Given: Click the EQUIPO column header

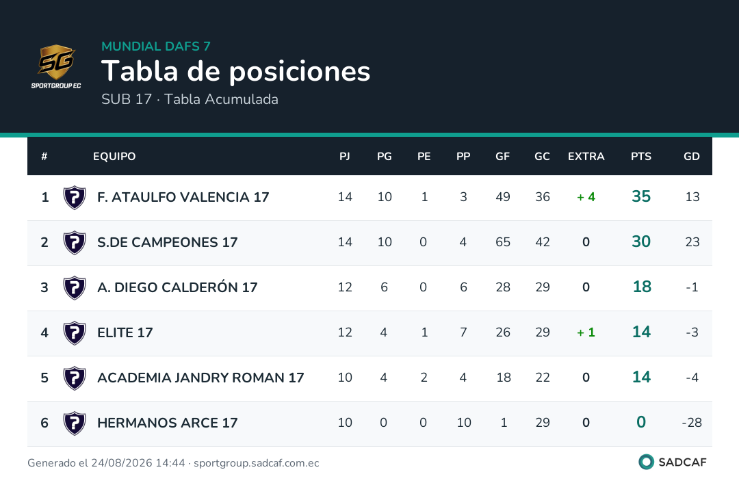Looking at the screenshot, I should (114, 157).
